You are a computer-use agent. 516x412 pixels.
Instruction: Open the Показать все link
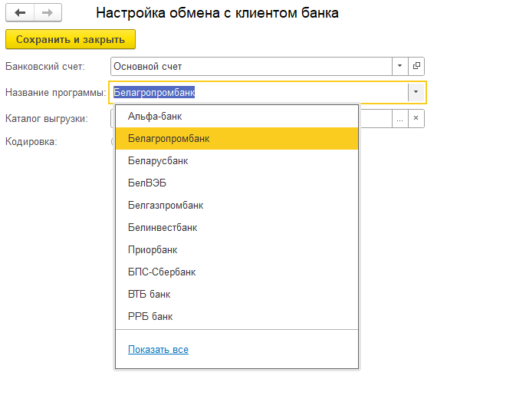(158, 349)
